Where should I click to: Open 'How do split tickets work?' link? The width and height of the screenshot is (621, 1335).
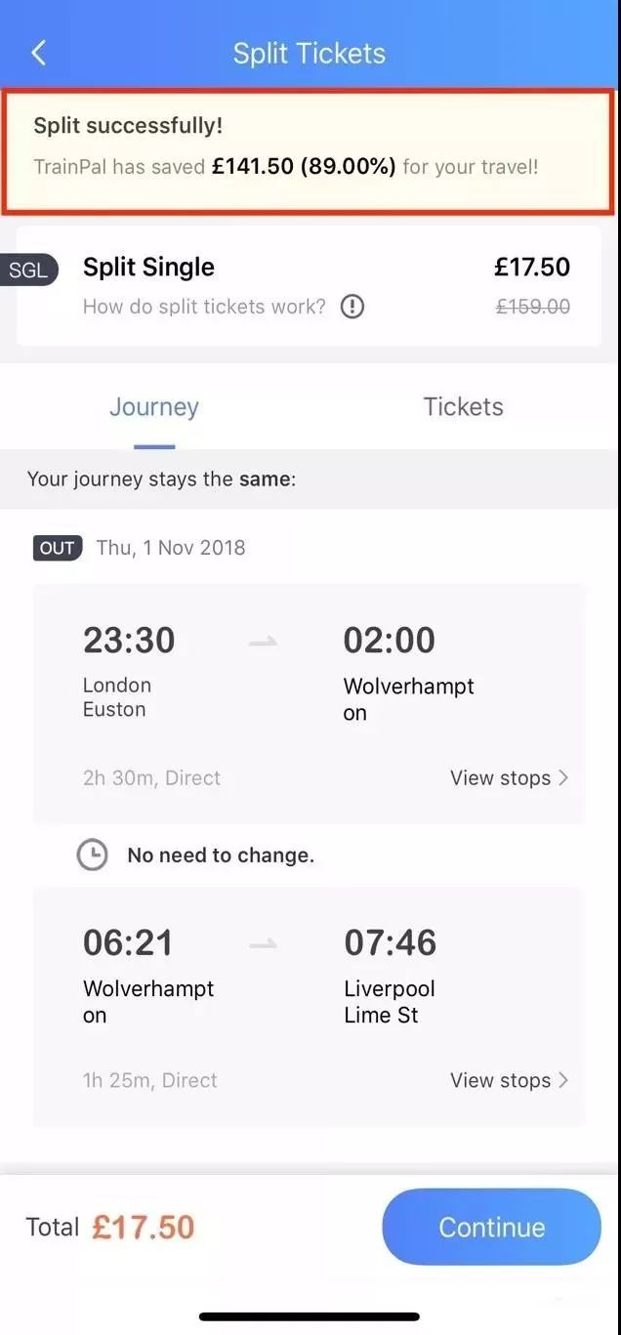pyautogui.click(x=204, y=307)
